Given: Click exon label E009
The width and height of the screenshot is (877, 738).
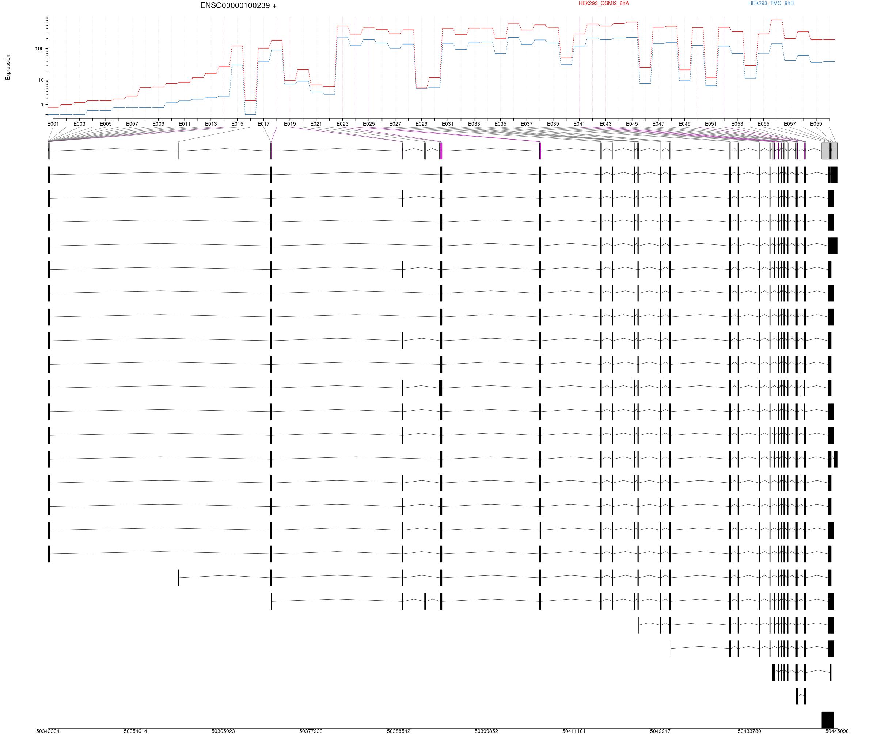Looking at the screenshot, I should tap(158, 124).
